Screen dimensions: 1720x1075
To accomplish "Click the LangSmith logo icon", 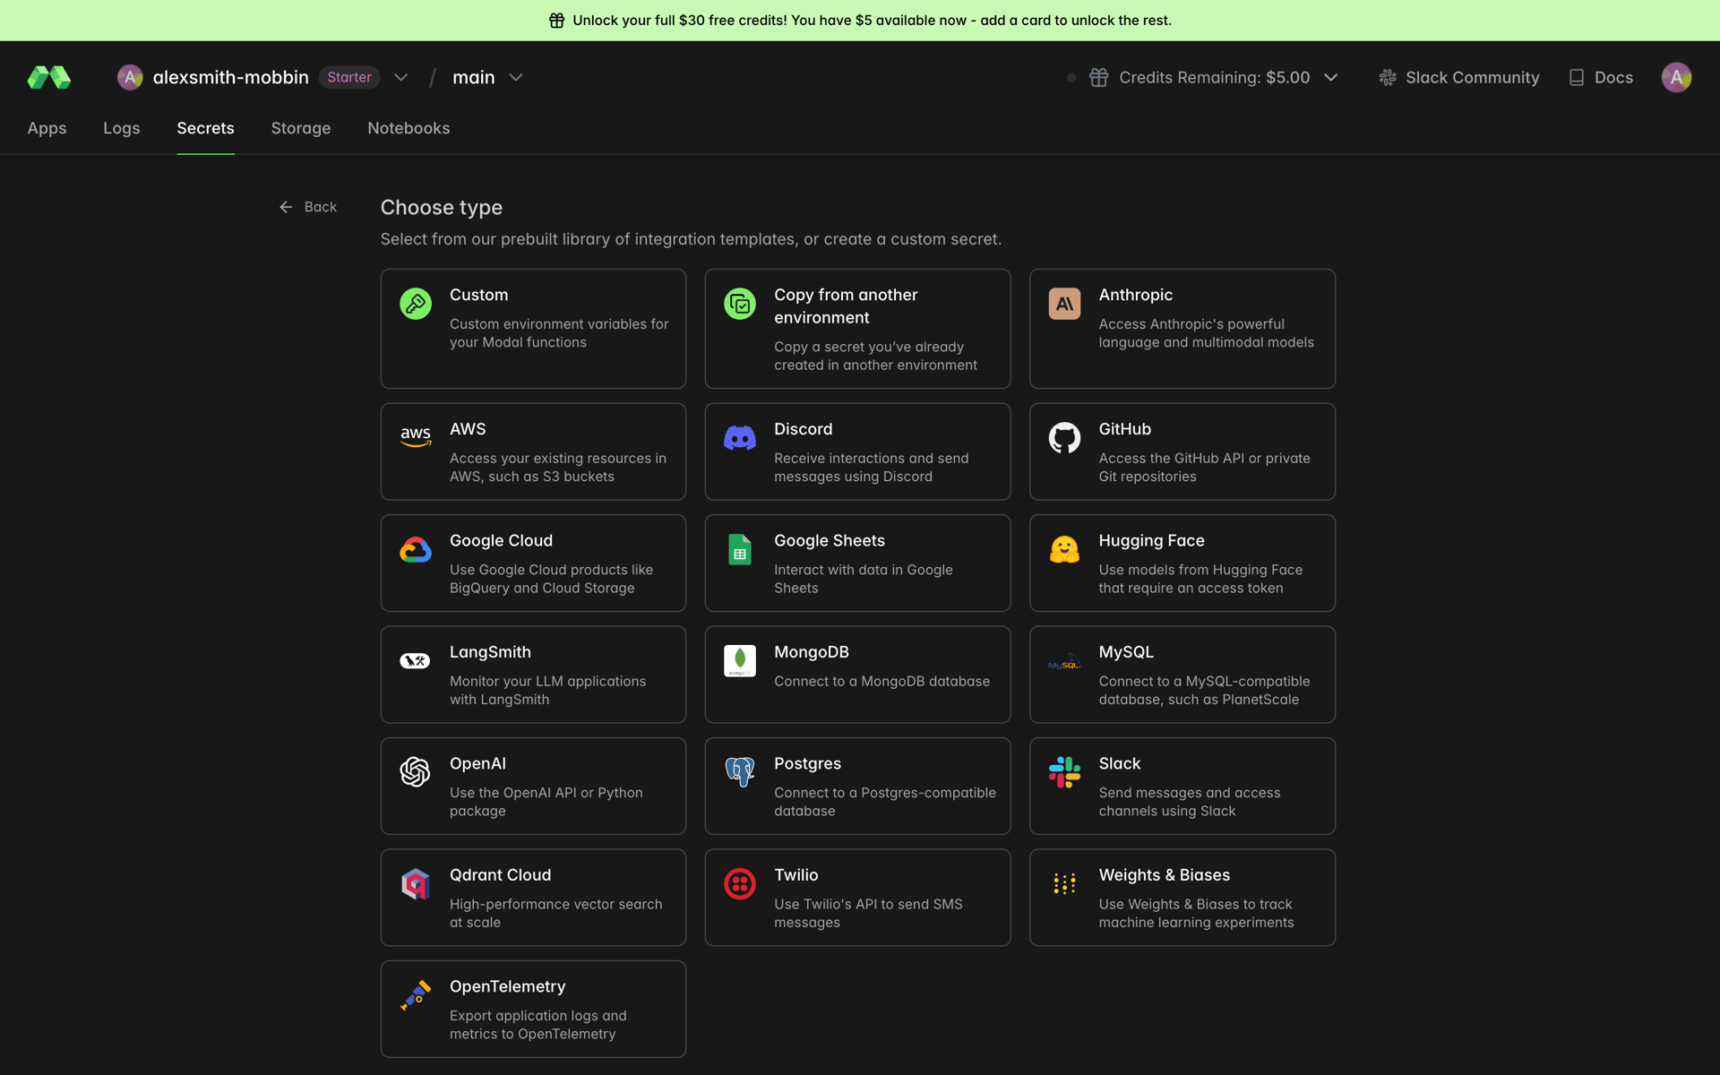I will (415, 661).
